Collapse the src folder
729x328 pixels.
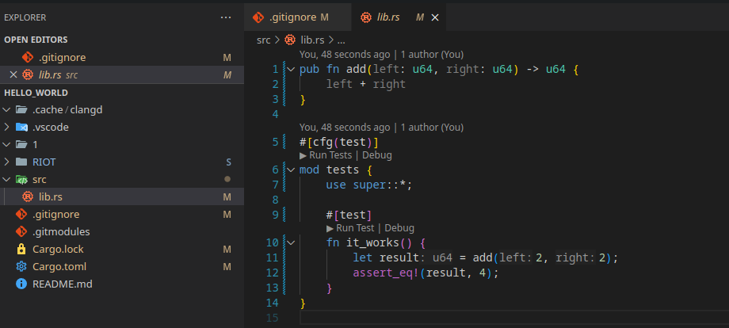click(x=7, y=179)
